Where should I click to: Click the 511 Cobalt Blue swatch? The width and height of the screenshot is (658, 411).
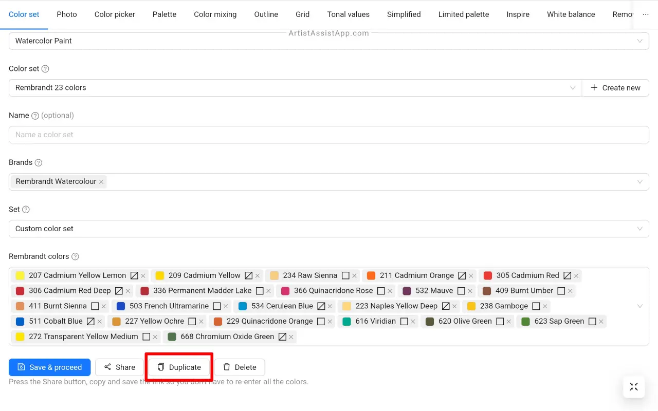pyautogui.click(x=20, y=322)
